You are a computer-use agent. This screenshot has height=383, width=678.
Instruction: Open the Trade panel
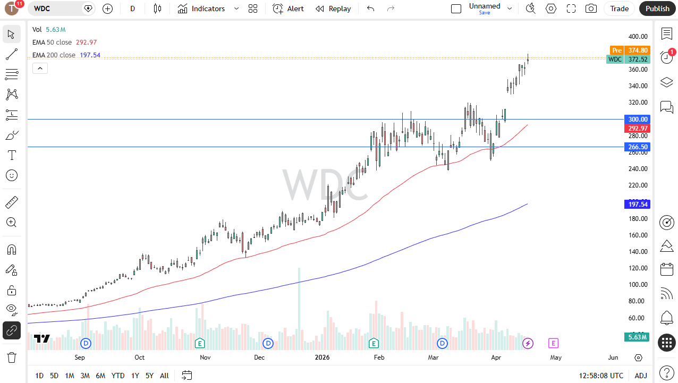[620, 8]
